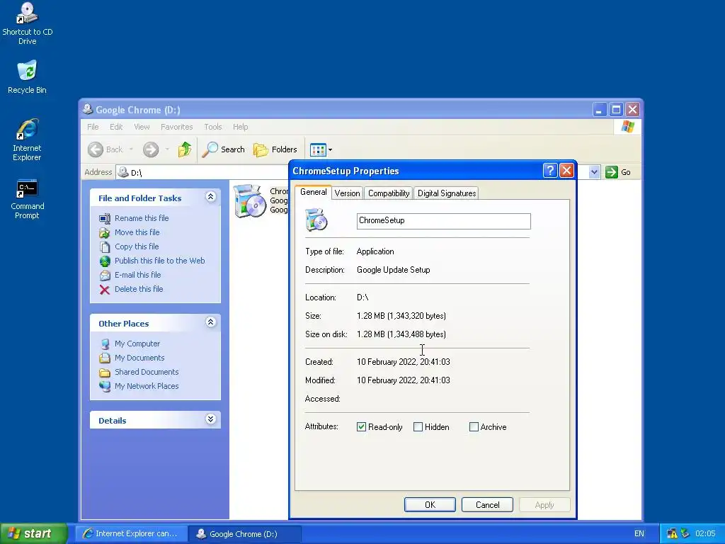The height and width of the screenshot is (544, 725).
Task: Open the Help menu
Action: (240, 127)
